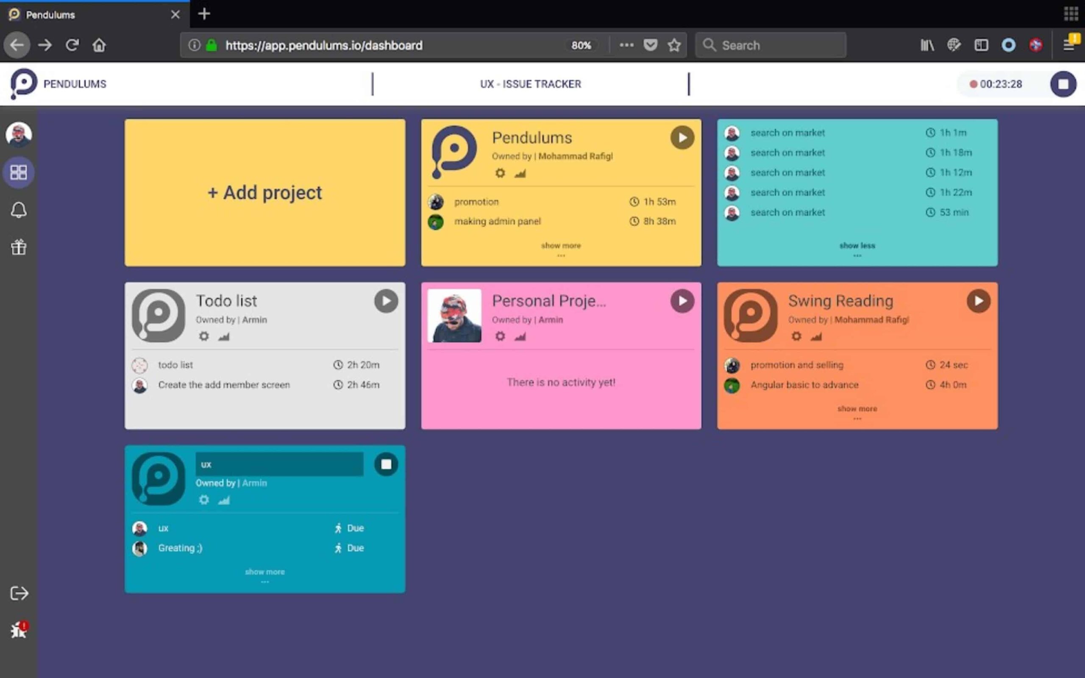
Task: Click 'making admin panel' activity row
Action: [561, 221]
